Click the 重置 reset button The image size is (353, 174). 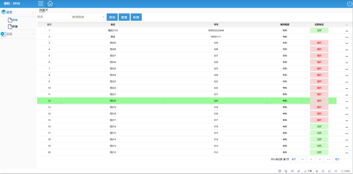click(x=124, y=17)
